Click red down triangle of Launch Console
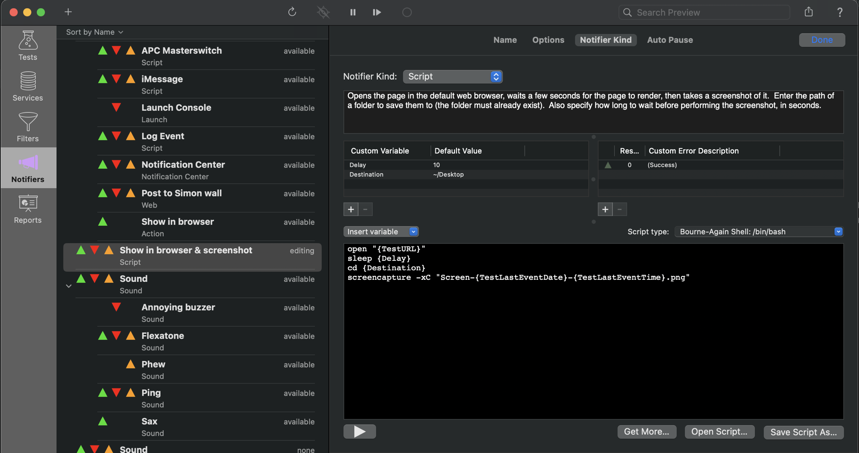The image size is (859, 453). pyautogui.click(x=116, y=107)
